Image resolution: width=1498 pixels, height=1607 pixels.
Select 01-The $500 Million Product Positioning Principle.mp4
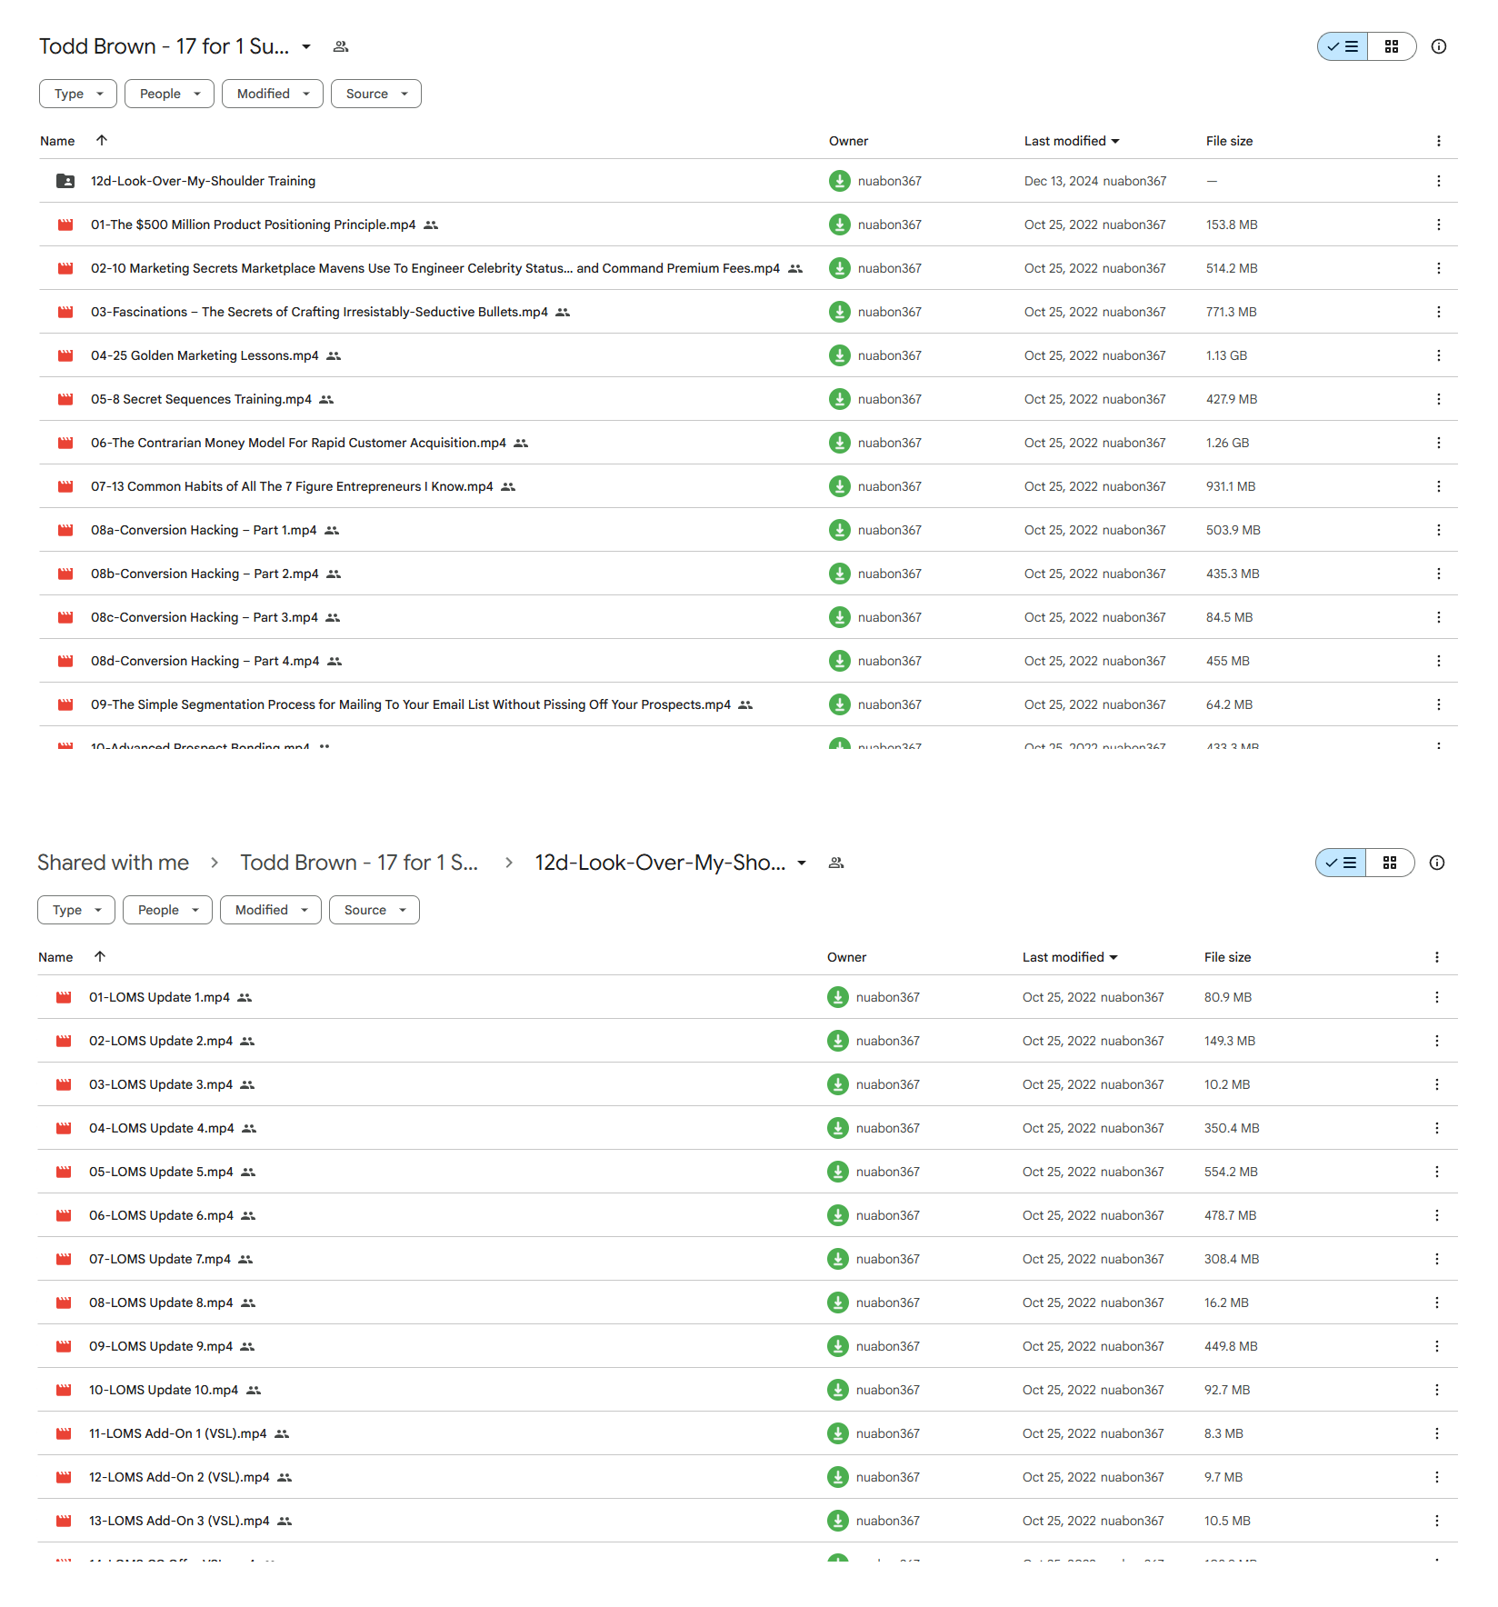point(748,225)
